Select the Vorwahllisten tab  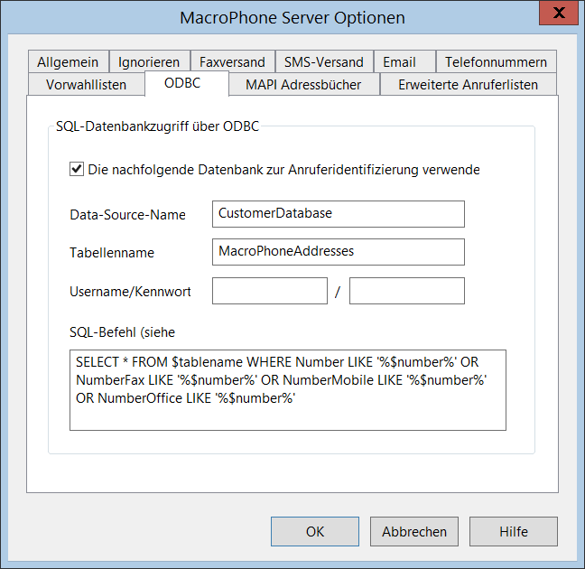[x=86, y=85]
